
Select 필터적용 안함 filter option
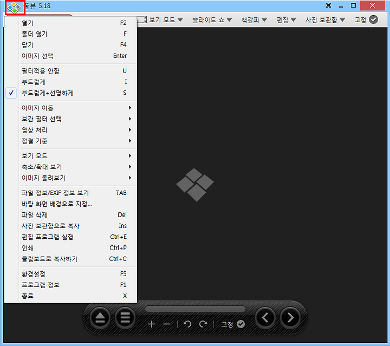(70, 71)
